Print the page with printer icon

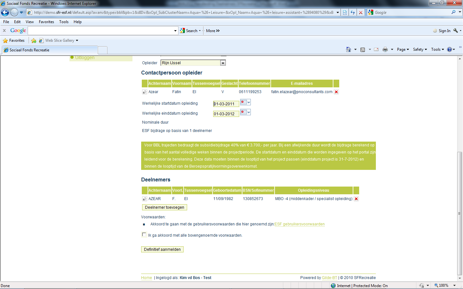point(385,49)
